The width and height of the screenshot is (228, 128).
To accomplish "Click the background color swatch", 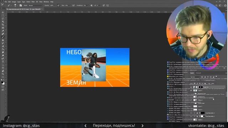I will 4,84.
